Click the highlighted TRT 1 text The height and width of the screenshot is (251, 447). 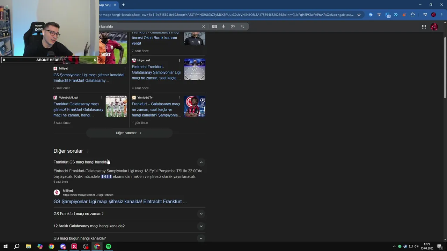coord(106,177)
